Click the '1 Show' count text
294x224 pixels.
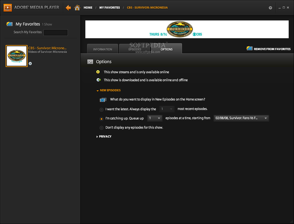coord(47,24)
